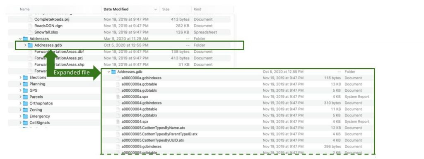Select the Snowfall.xlsx file name
424x159 pixels.
point(46,32)
